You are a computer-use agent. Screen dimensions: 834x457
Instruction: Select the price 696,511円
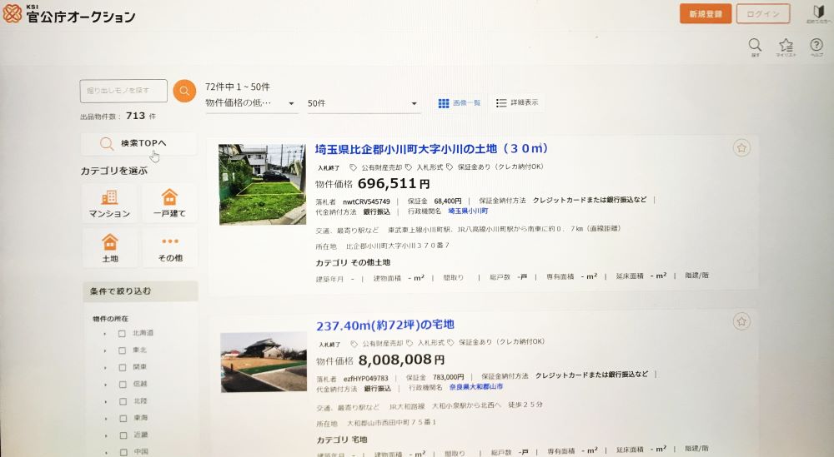coord(394,184)
